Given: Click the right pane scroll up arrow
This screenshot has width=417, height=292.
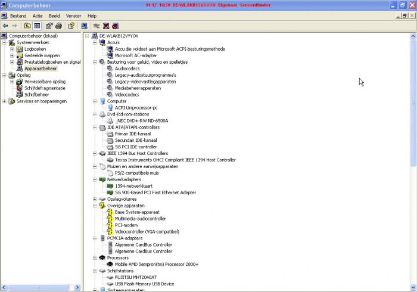Looking at the screenshot, I should [x=413, y=36].
